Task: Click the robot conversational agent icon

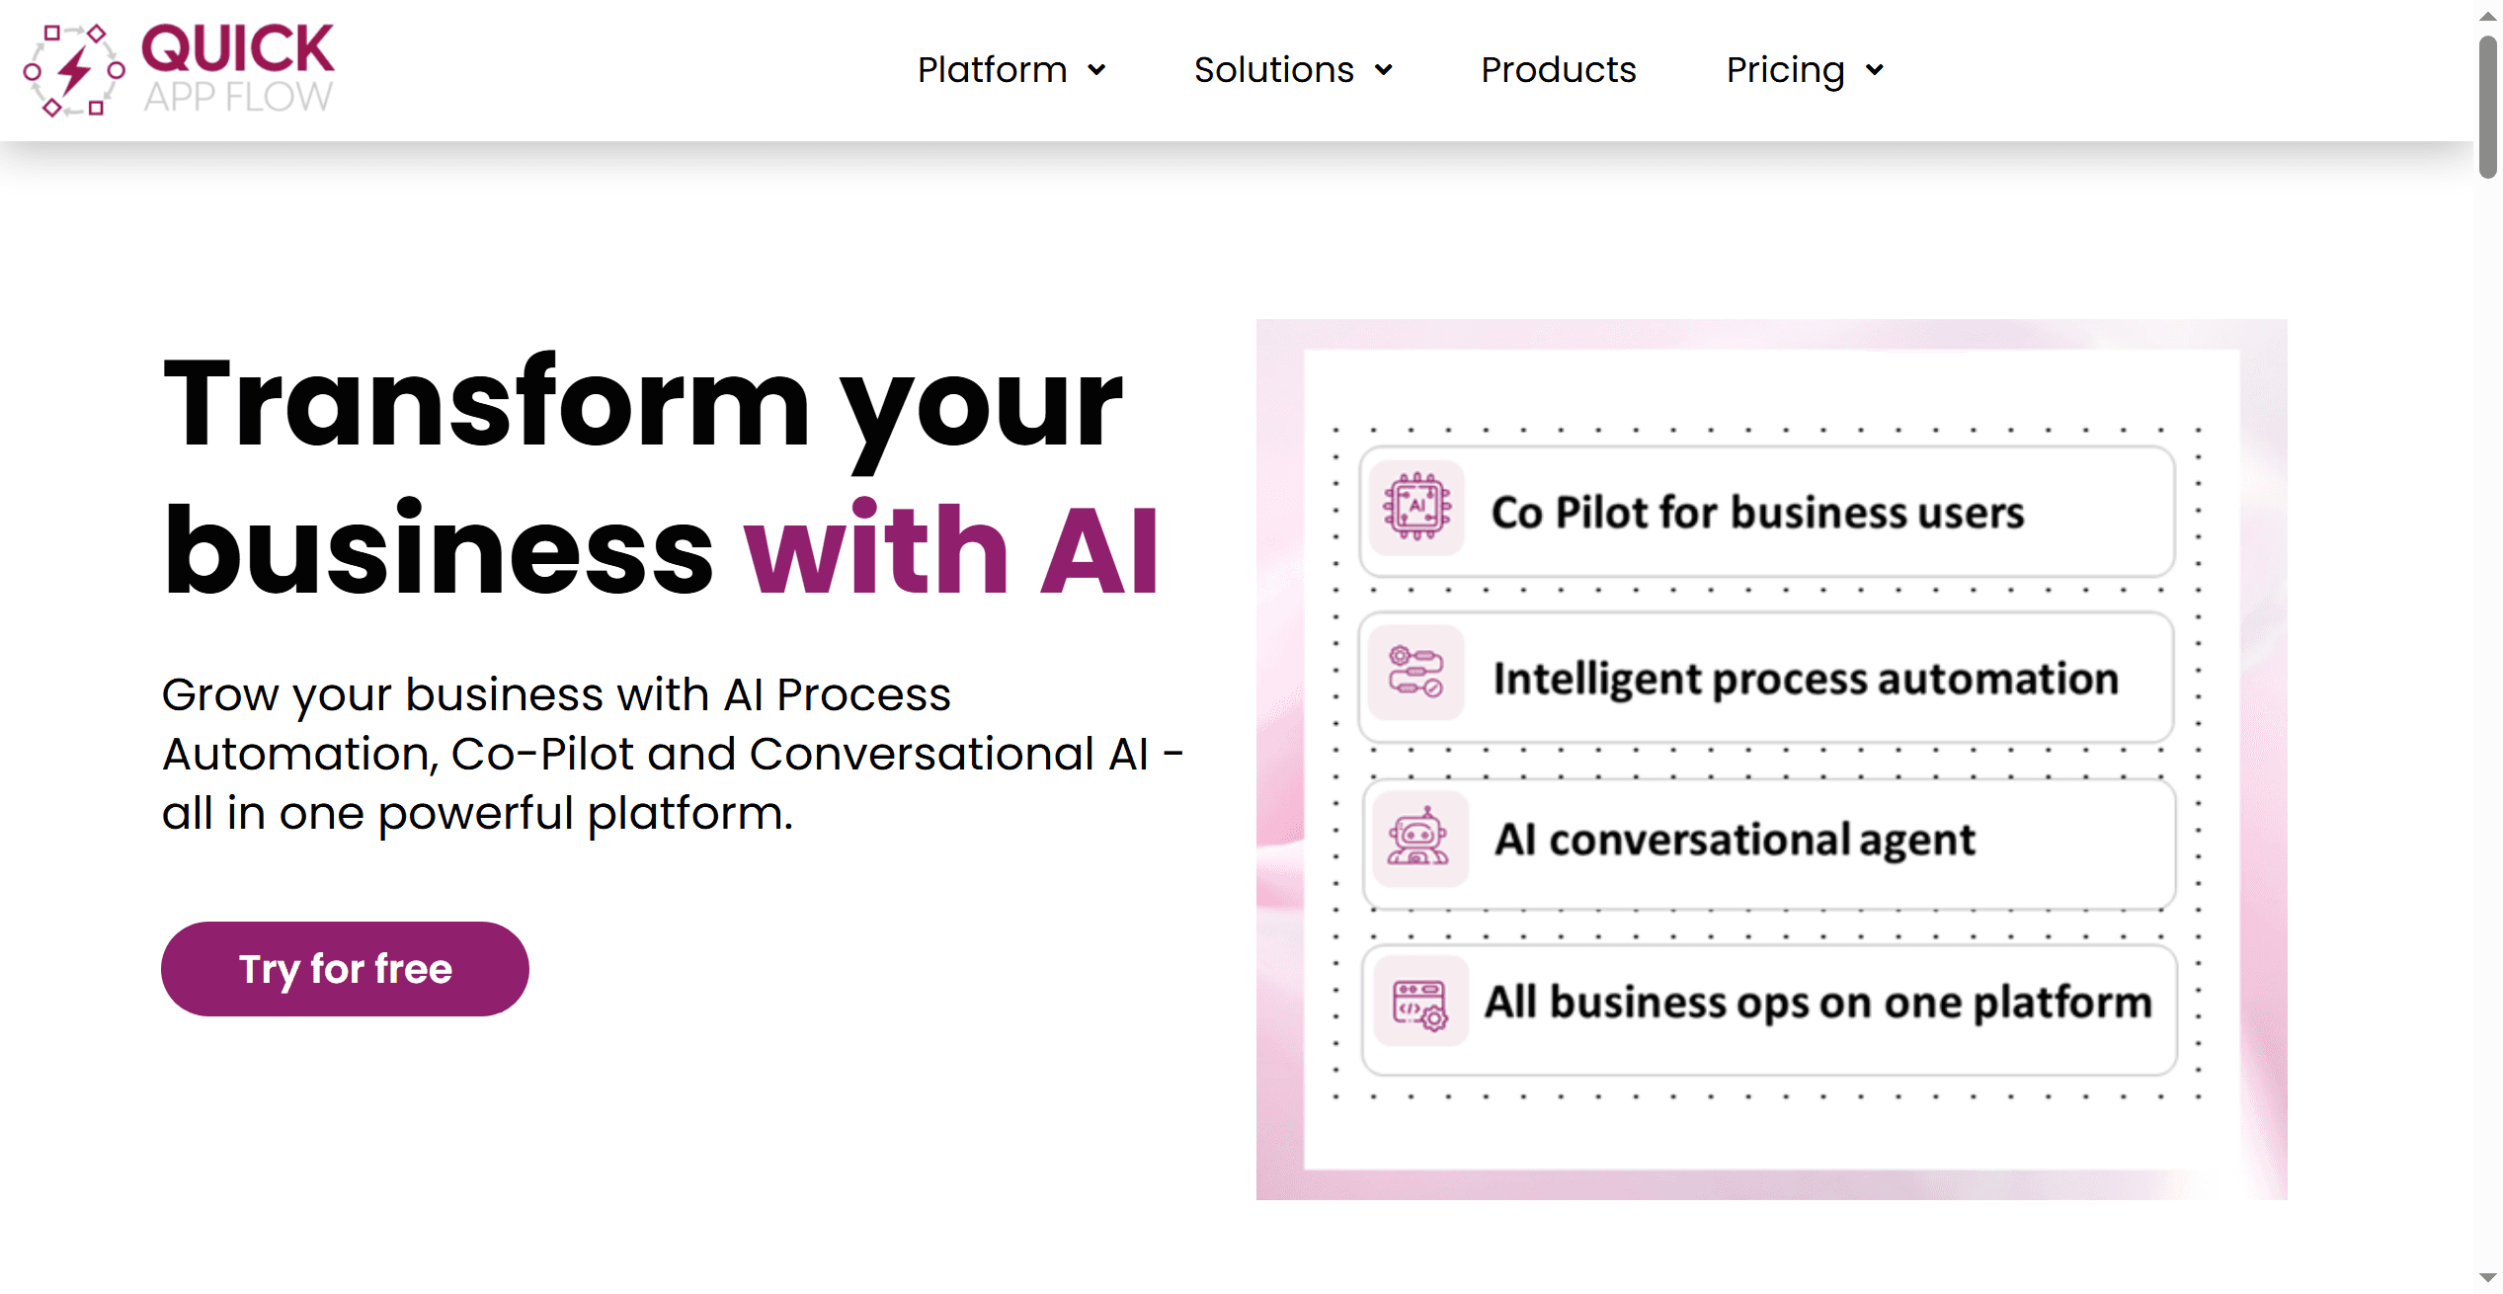Action: pos(1418,838)
